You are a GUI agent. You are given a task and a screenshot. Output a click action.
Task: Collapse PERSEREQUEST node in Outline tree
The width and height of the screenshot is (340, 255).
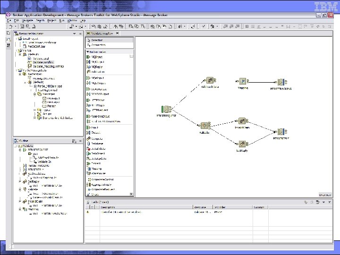(20, 150)
